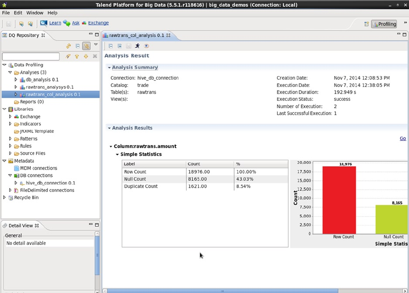
Task: Click the Exchange cubes icon
Action: click(84, 23)
